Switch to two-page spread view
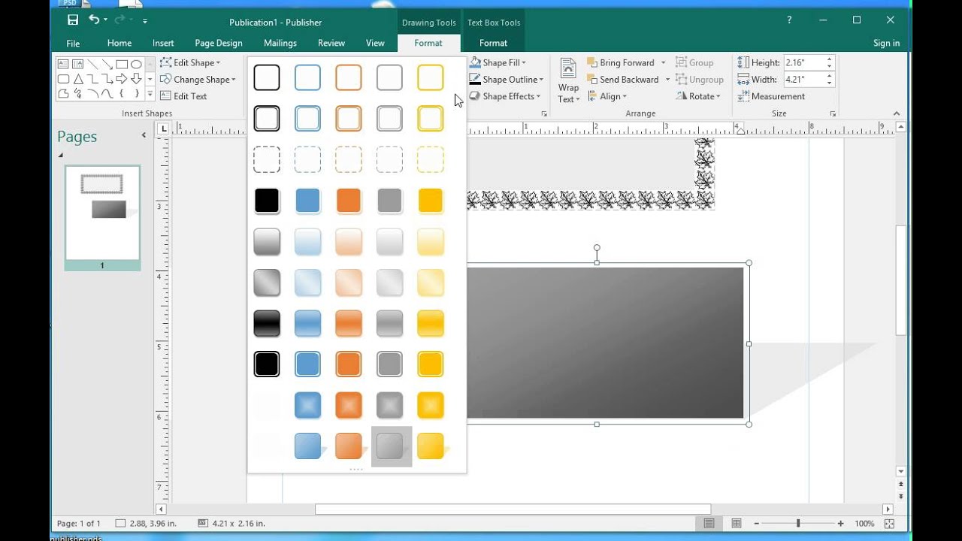 point(737,523)
